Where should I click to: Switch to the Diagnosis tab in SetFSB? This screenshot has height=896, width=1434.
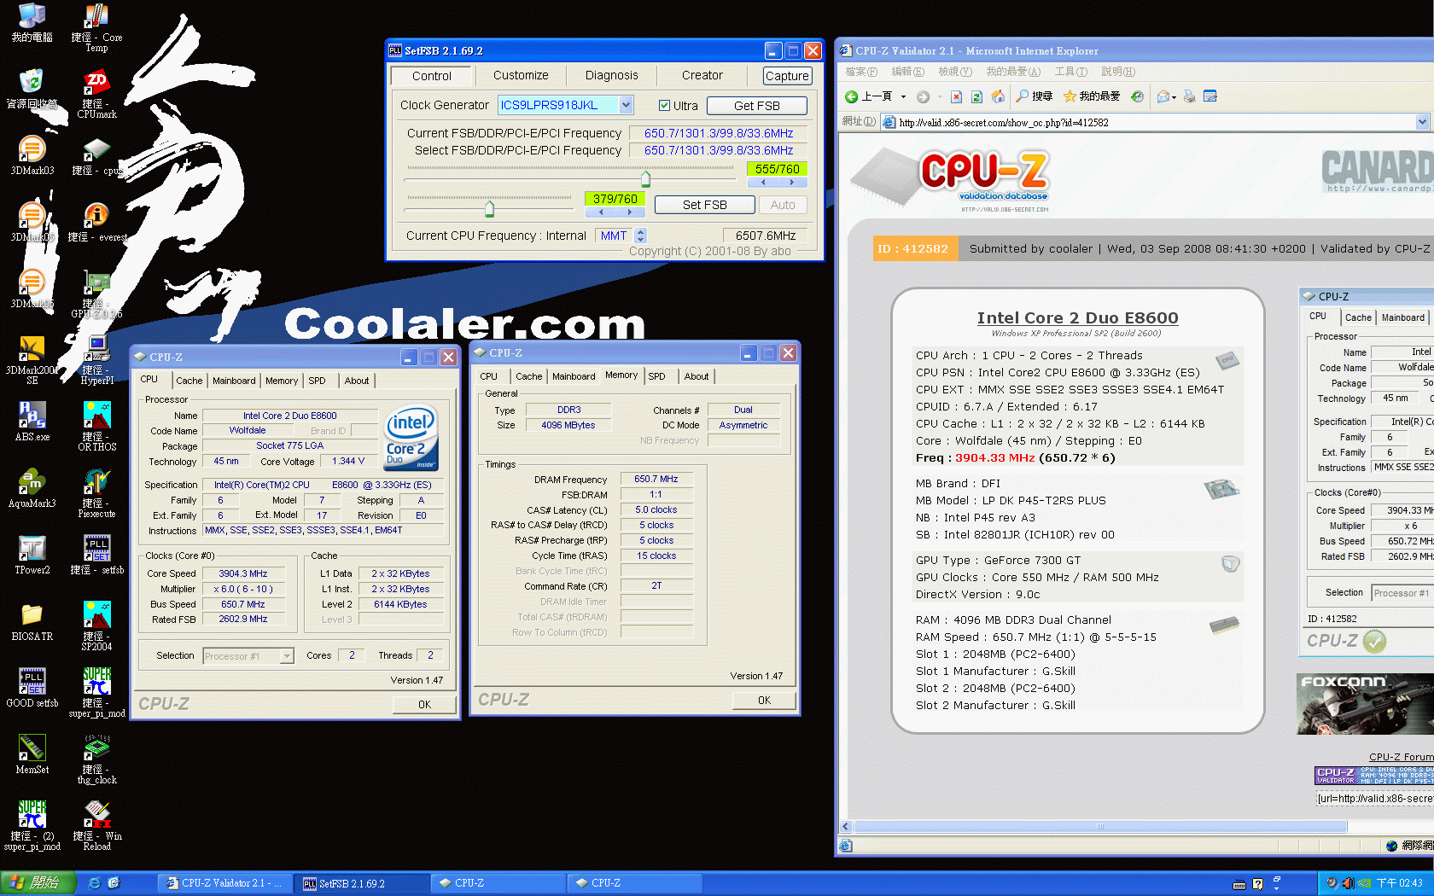[x=611, y=75]
